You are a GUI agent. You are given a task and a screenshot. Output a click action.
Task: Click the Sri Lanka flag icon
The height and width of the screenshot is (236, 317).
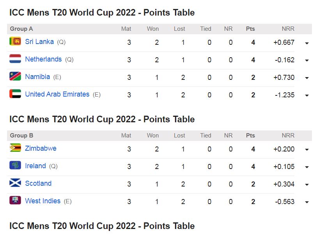15,41
